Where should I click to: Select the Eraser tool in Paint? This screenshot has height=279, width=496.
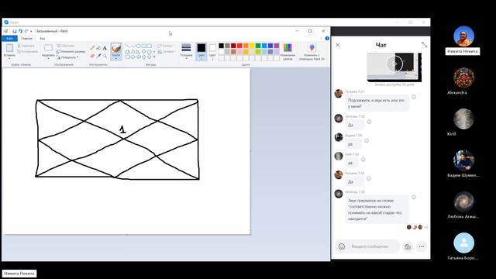point(92,56)
